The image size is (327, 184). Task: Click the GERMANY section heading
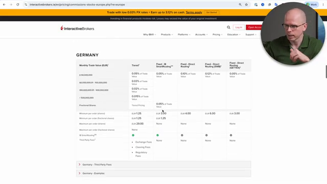(87, 55)
